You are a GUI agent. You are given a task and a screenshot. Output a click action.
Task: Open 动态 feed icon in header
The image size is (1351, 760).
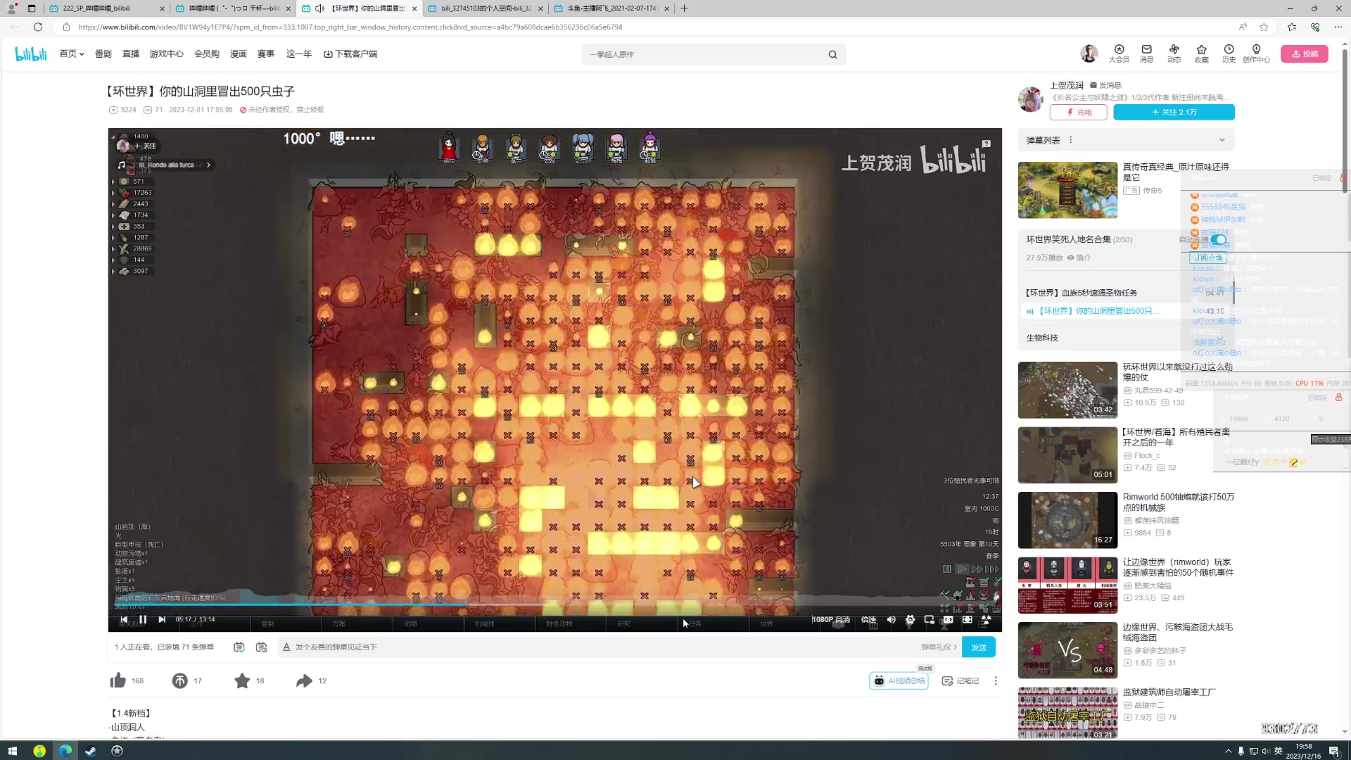[x=1174, y=53]
